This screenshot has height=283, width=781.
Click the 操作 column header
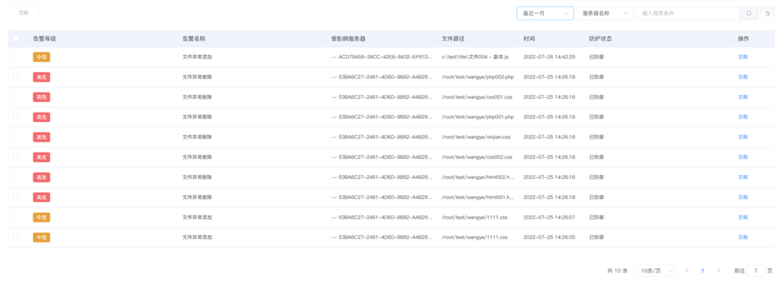coord(743,38)
